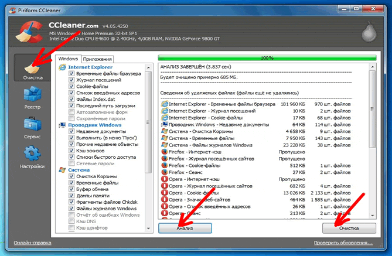Click Firefox icon of Сеанс result
The width and height of the screenshot is (392, 256).
pos(165,172)
